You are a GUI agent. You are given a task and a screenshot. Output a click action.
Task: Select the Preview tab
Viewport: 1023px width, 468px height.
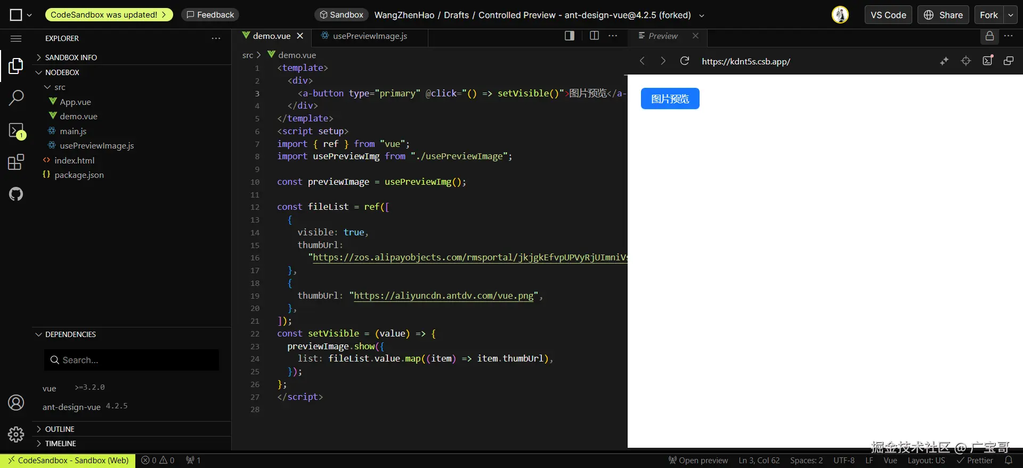coord(663,36)
